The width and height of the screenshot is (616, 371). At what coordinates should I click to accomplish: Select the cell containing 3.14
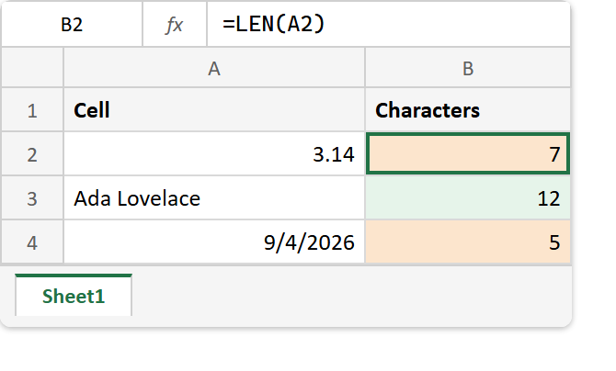[214, 154]
